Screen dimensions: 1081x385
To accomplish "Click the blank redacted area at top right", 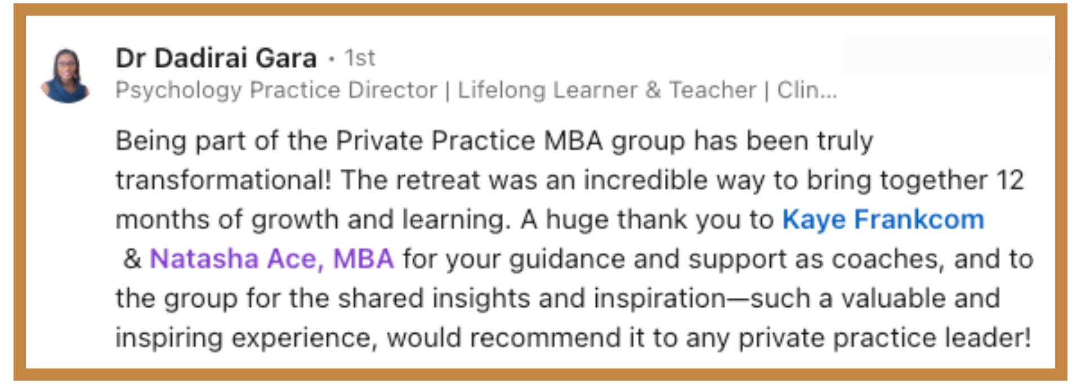I will coord(946,55).
